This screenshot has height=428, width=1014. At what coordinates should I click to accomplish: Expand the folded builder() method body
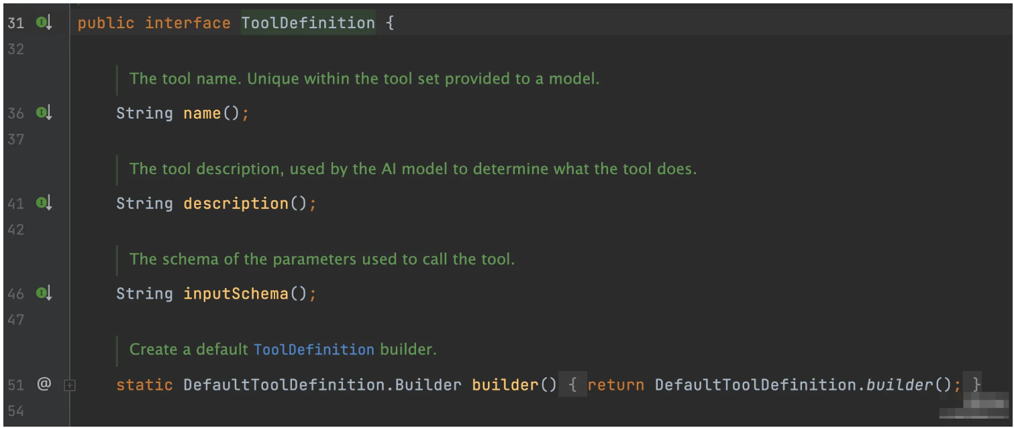(70, 385)
